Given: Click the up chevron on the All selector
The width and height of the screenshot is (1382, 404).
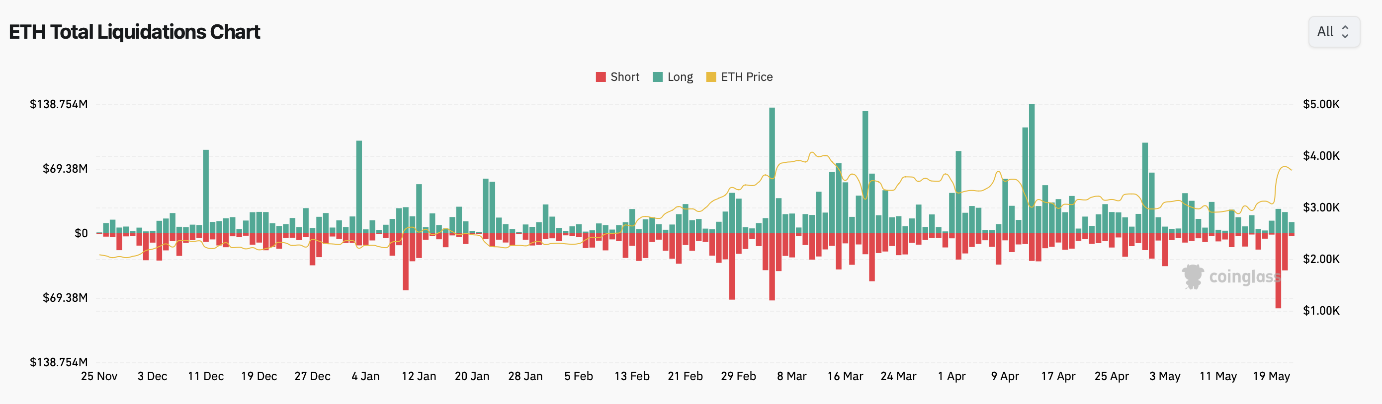Looking at the screenshot, I should click(1346, 28).
